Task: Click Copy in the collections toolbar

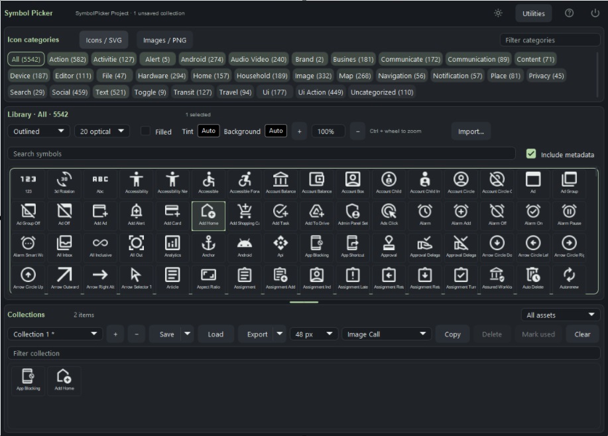Action: [x=452, y=334]
